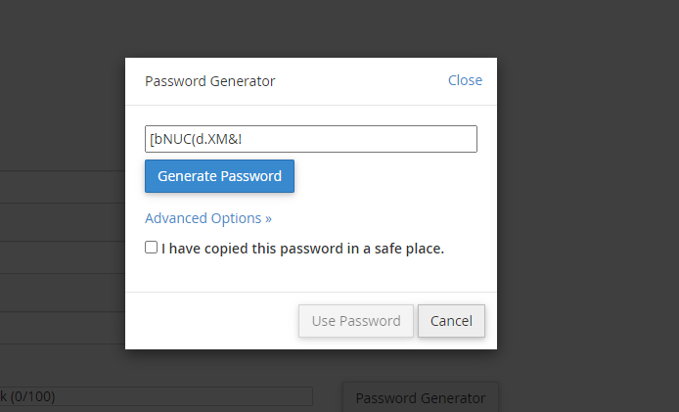Click the generated text "[bNUC(d.XM&I" in the field
The image size is (679, 412).
[x=195, y=139]
